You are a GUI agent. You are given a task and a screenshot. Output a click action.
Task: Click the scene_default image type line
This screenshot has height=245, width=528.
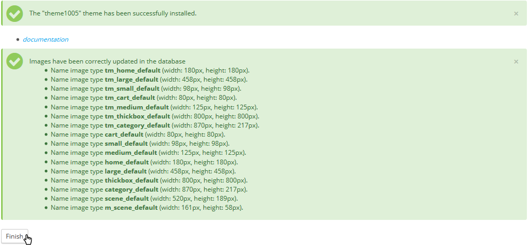144,199
